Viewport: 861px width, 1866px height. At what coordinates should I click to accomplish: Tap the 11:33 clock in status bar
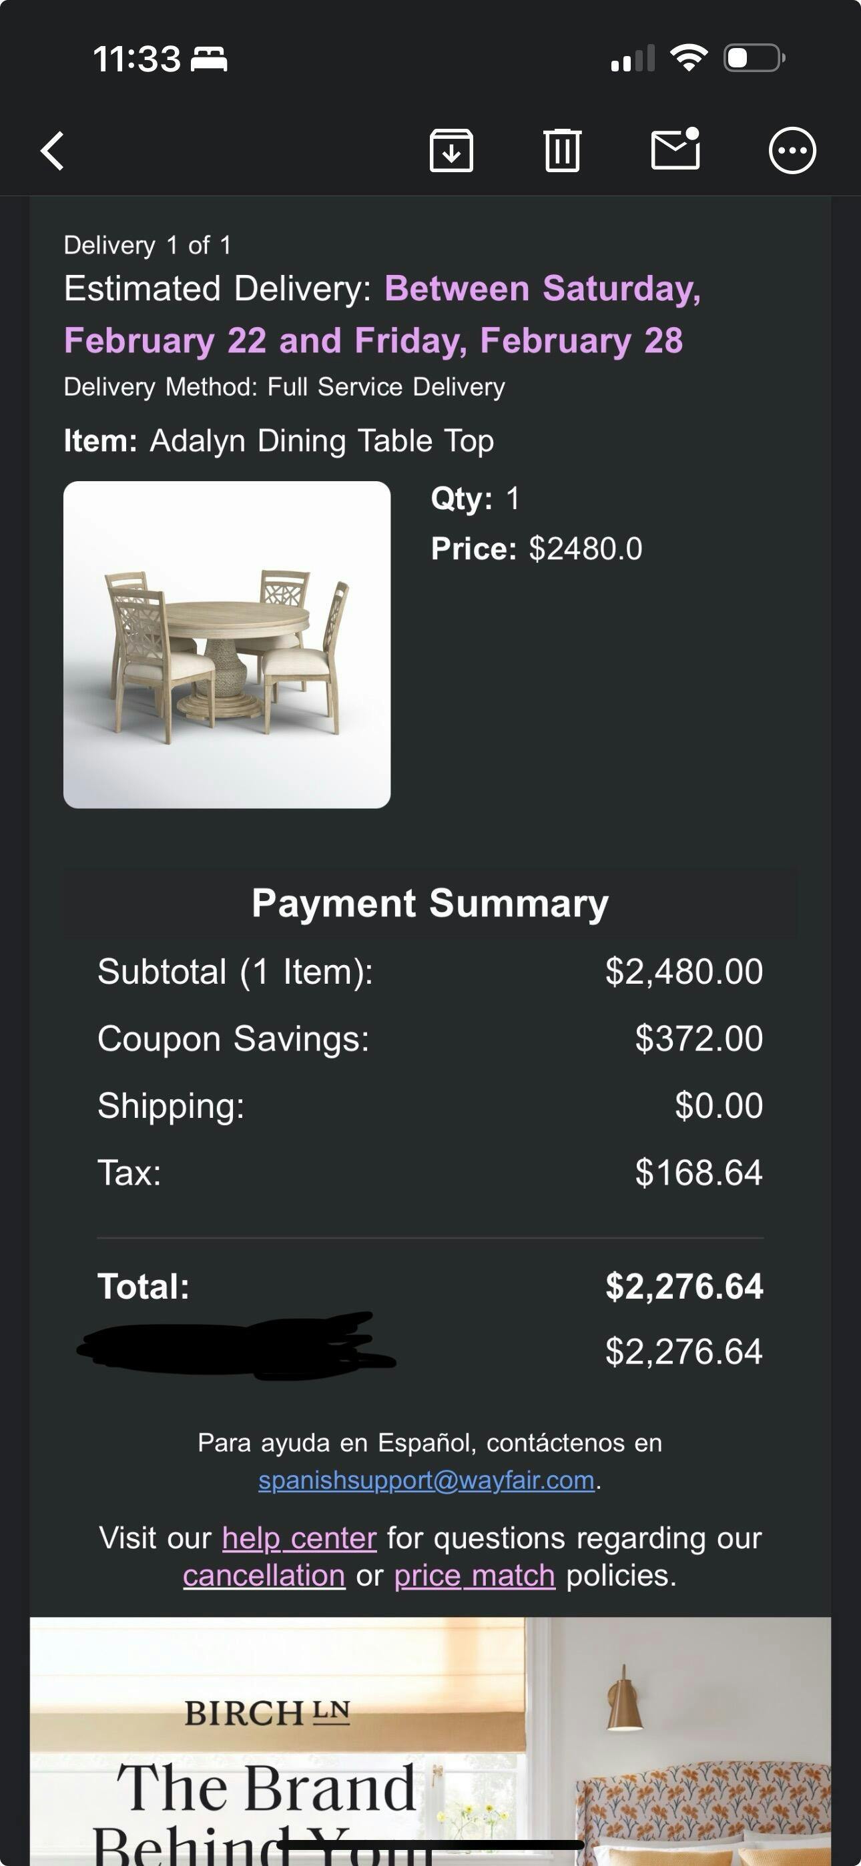point(136,59)
